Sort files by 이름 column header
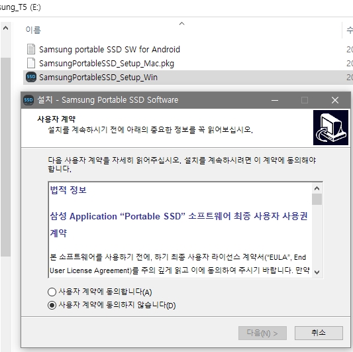Image resolution: width=353 pixels, height=352 pixels. [33, 30]
